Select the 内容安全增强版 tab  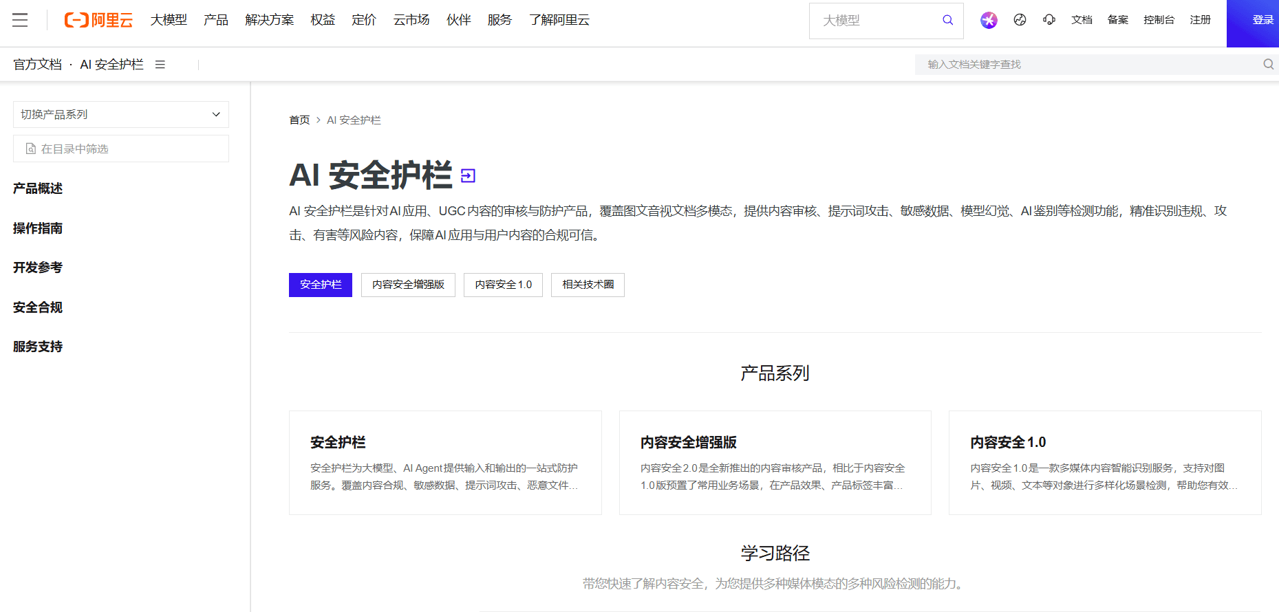pyautogui.click(x=408, y=285)
